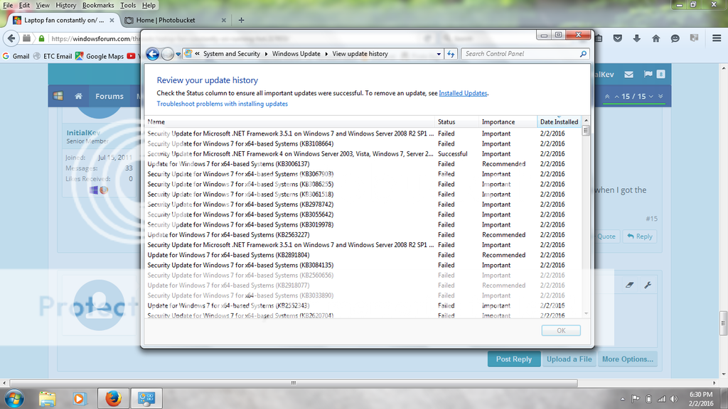Select the update row KB2552343
The height and width of the screenshot is (409, 728).
pos(363,305)
